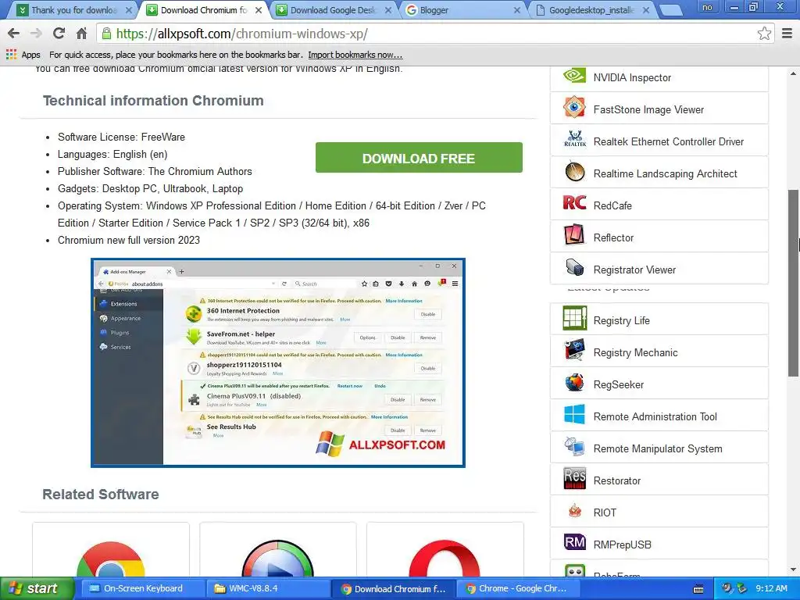800x600 pixels.
Task: Click the page vertical scrollbar thumb
Action: tap(793, 283)
